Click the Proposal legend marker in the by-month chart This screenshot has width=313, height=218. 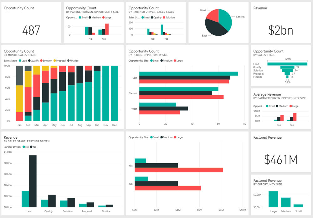(x=55, y=61)
